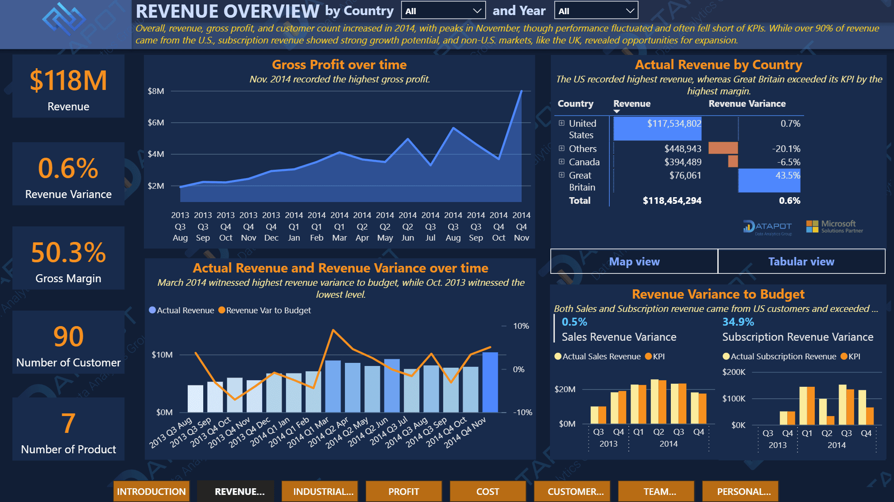Open the PERSONAL page tab
This screenshot has height=502, width=894.
tap(740, 491)
